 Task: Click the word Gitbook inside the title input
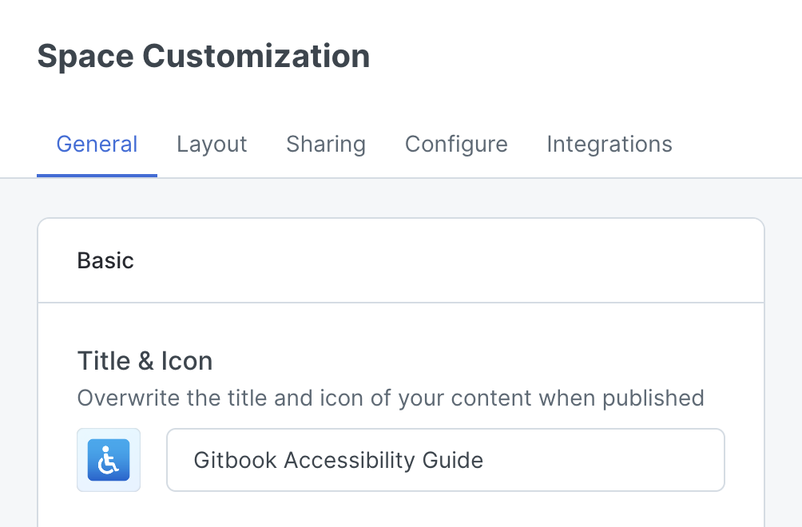235,459
